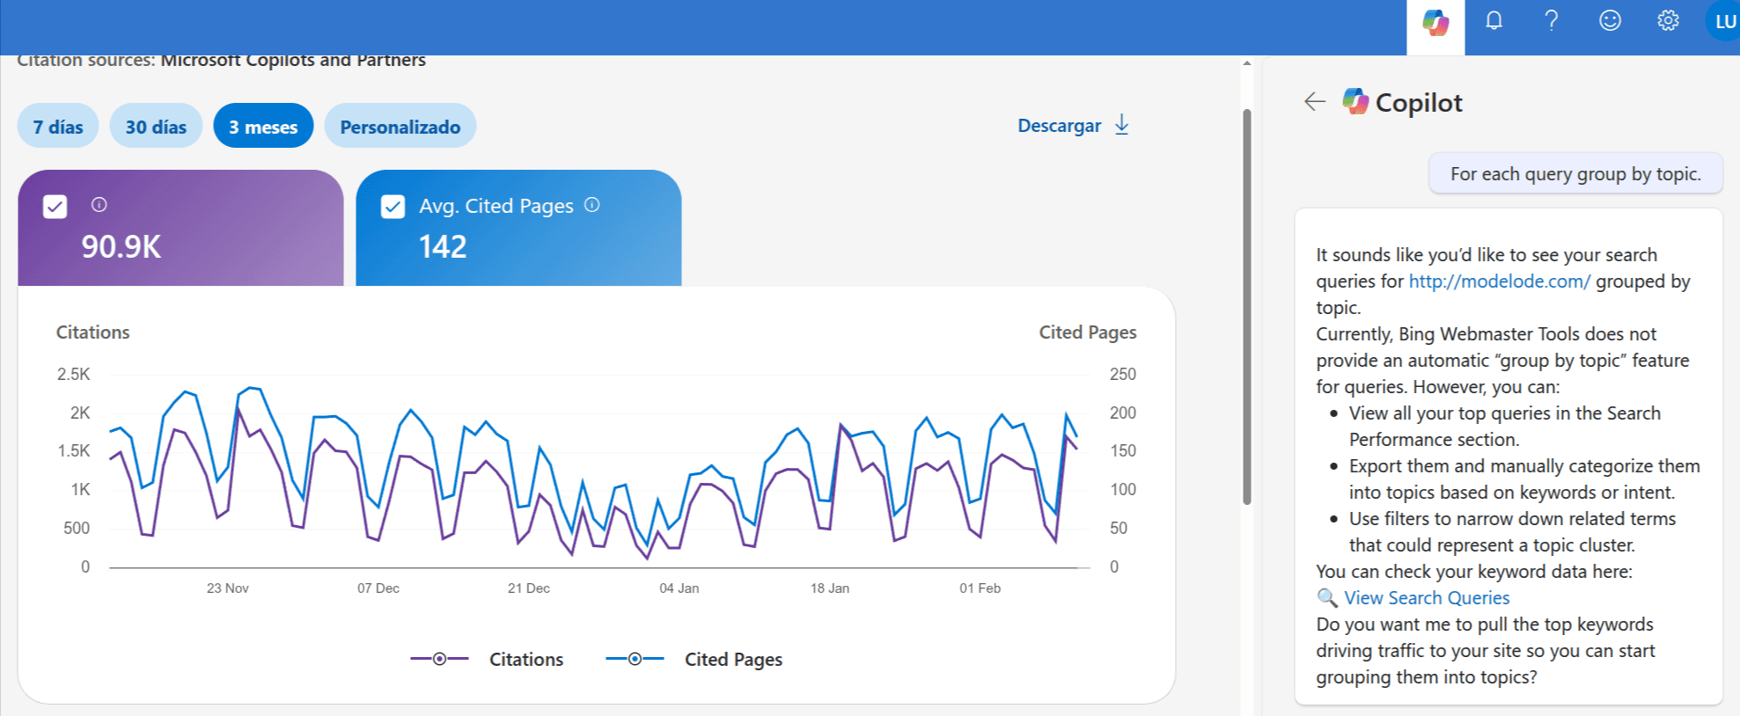1740x716 pixels.
Task: Click the 07 Dec axis label
Action: point(378,588)
